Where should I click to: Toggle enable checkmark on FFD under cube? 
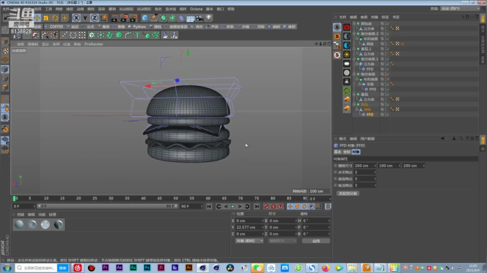[388, 69]
